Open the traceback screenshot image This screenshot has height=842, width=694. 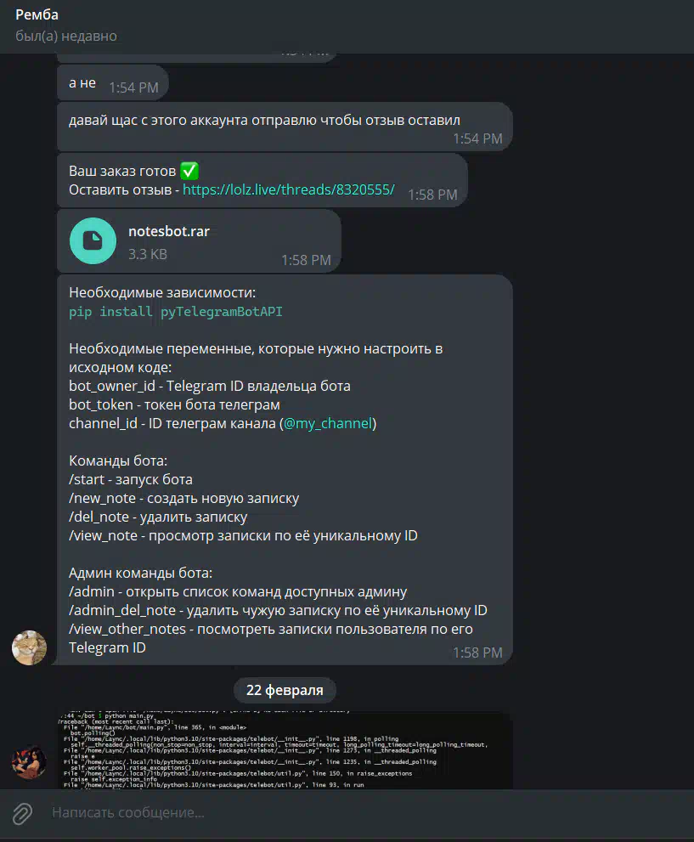[x=285, y=750]
